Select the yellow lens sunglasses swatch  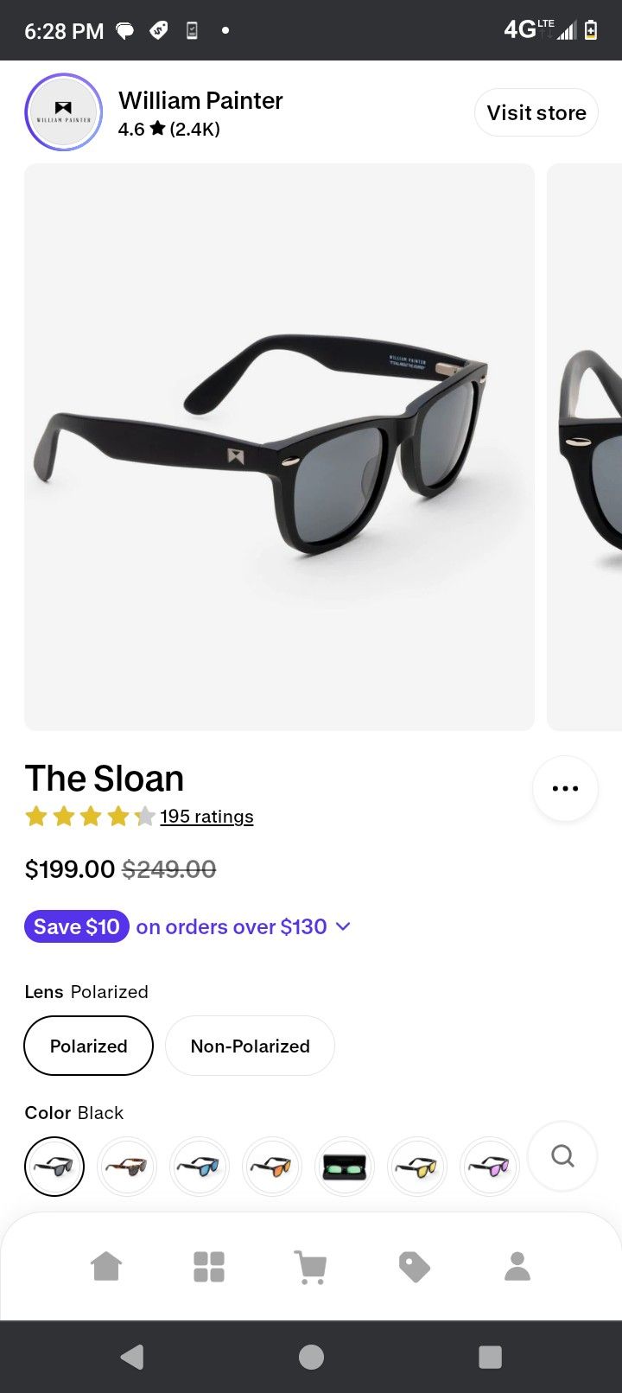tap(417, 1166)
